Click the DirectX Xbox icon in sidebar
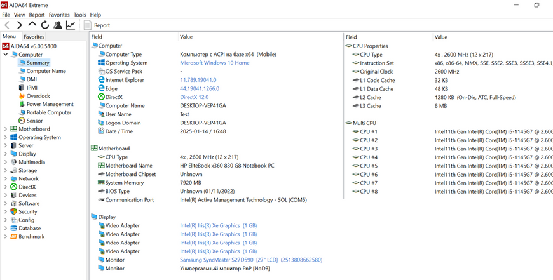The image size is (553, 280). point(14,187)
